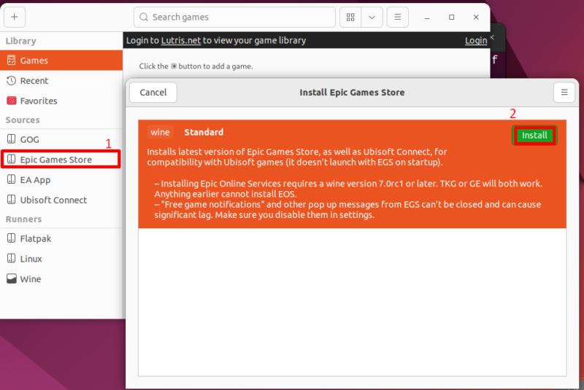This screenshot has height=390, width=584.
Task: Click the Ubisoft Connect source icon
Action: [12, 200]
